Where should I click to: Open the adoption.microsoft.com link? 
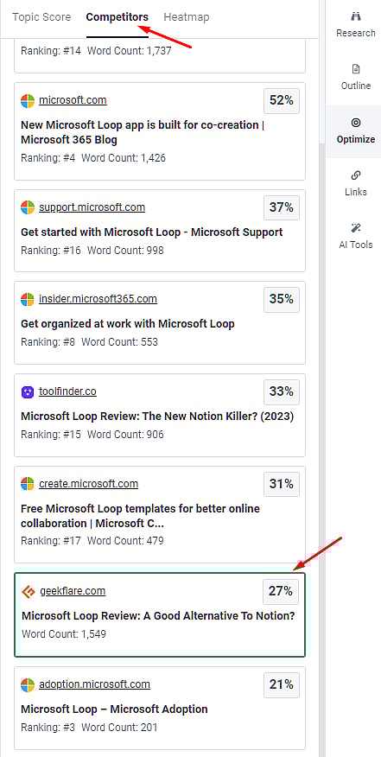[x=95, y=684]
